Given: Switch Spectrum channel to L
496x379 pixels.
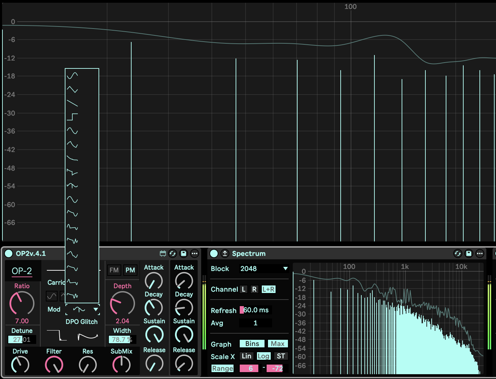Looking at the screenshot, I should point(244,289).
